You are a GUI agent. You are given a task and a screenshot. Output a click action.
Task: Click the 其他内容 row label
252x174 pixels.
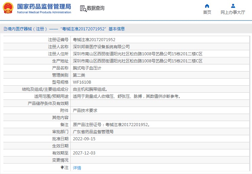60,118
